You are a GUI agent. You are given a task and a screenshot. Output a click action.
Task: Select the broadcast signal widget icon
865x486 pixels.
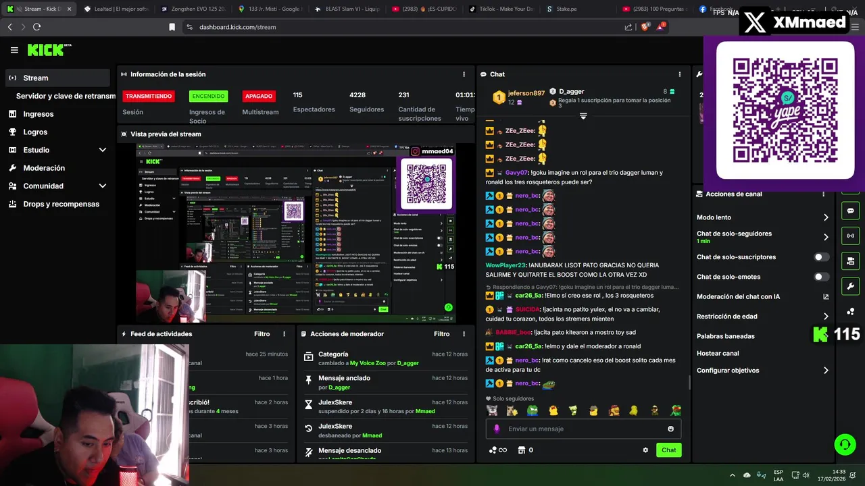pos(850,236)
